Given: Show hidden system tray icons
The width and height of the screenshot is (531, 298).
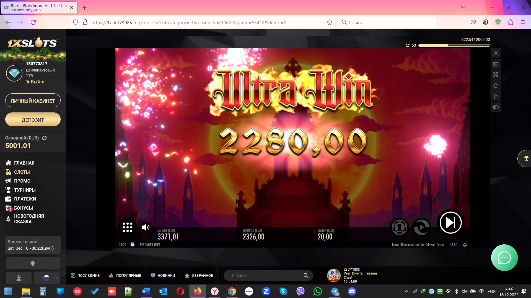Looking at the screenshot, I should pos(406,291).
